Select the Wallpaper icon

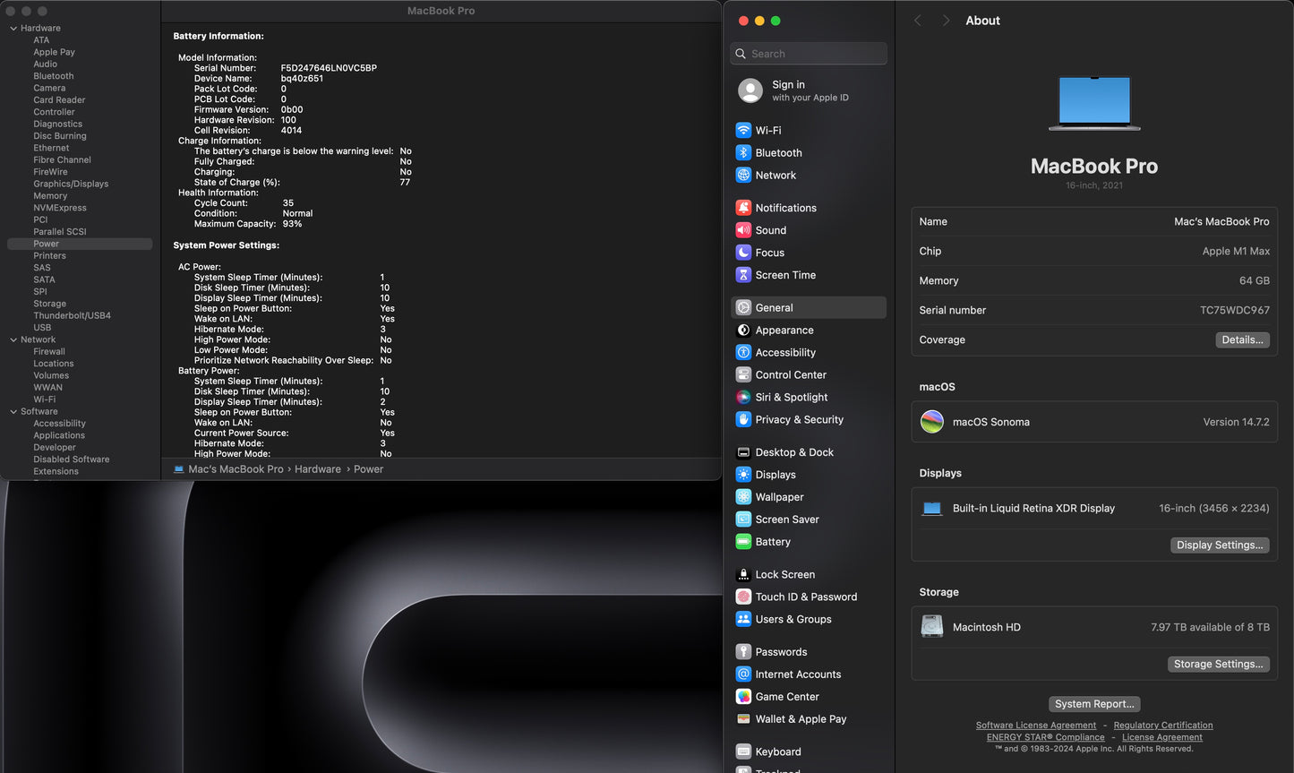pos(743,496)
